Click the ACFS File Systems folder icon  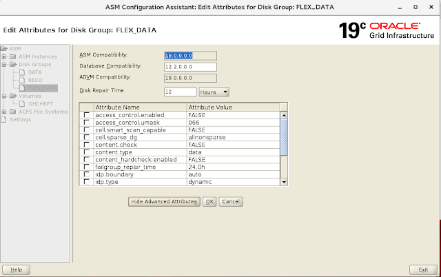coord(12,112)
